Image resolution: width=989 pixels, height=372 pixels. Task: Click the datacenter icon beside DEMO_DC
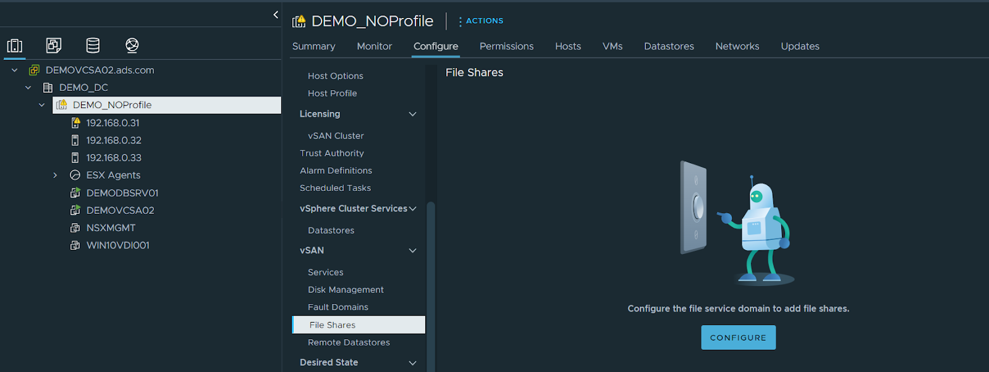coord(48,87)
